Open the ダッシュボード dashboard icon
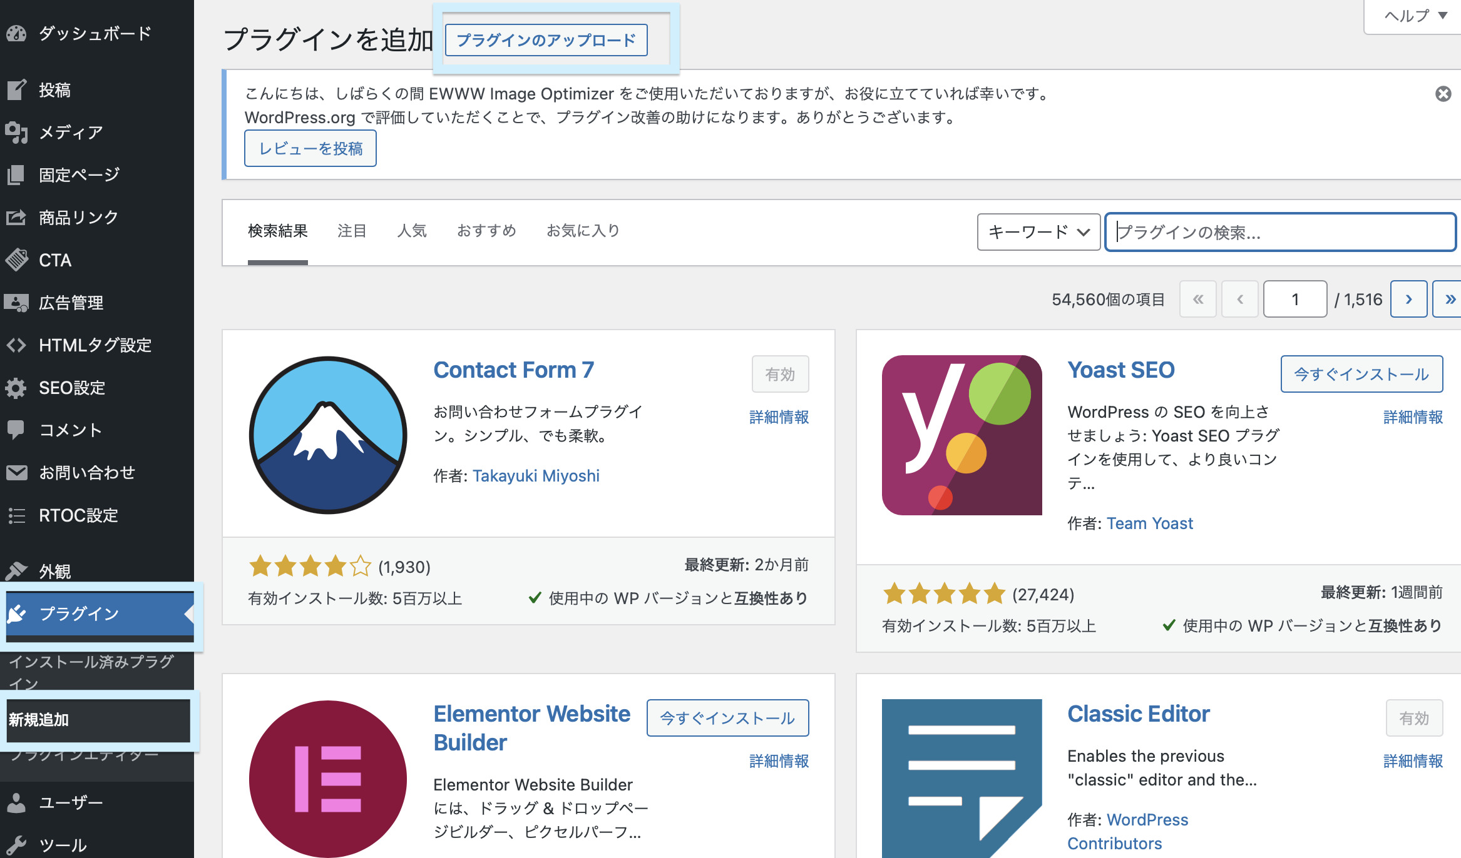Viewport: 1461px width, 858px height. 16,33
